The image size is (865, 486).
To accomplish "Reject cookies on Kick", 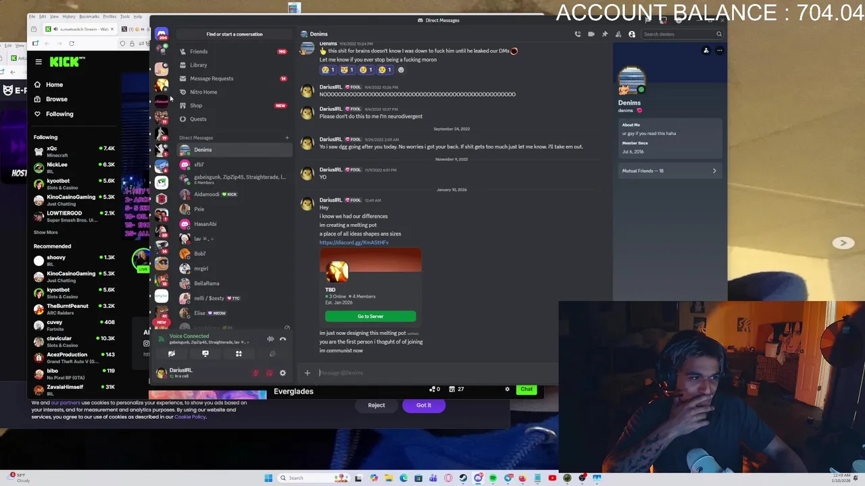I will click(x=376, y=405).
